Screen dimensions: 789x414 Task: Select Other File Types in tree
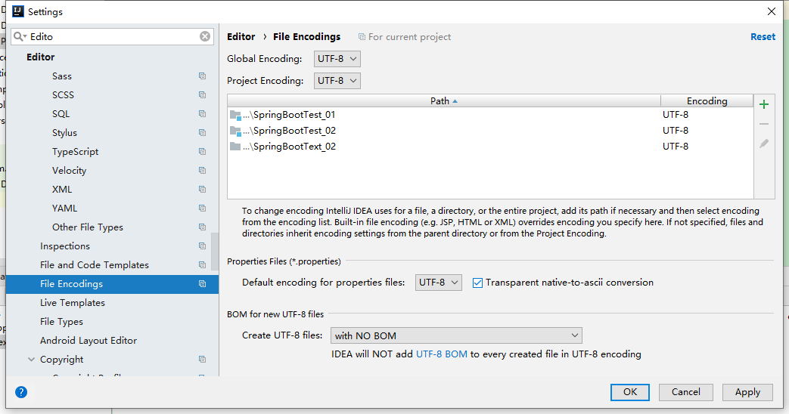(88, 227)
